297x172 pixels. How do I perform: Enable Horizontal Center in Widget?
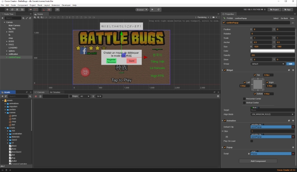(x=244, y=99)
